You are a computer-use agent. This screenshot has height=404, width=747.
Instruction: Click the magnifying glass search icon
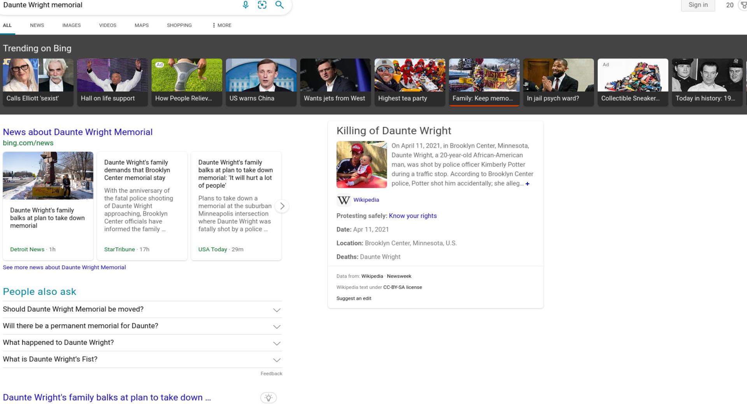coord(279,5)
